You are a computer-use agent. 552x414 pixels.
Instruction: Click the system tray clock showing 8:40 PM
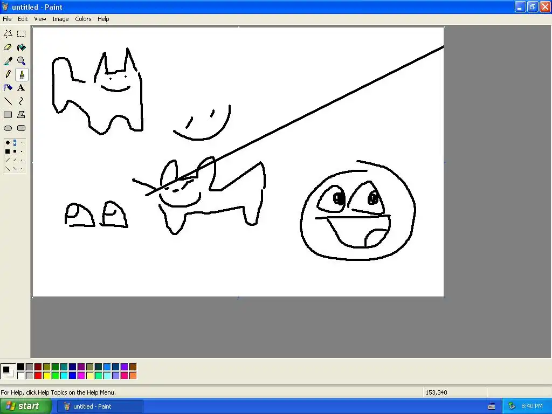coord(532,406)
